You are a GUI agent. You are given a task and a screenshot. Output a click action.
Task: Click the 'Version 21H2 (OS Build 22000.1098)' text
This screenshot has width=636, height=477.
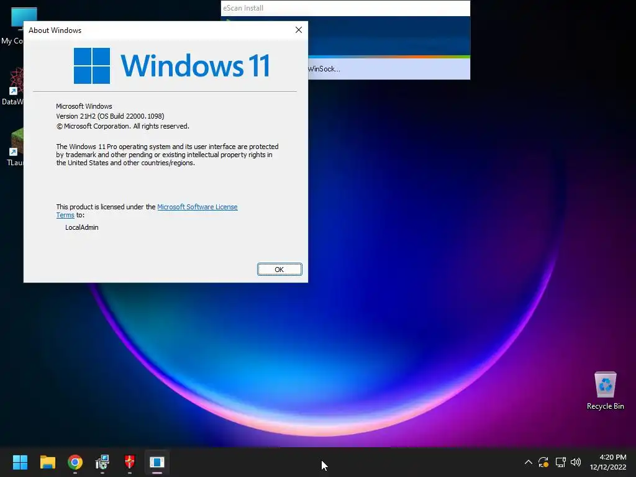point(110,116)
